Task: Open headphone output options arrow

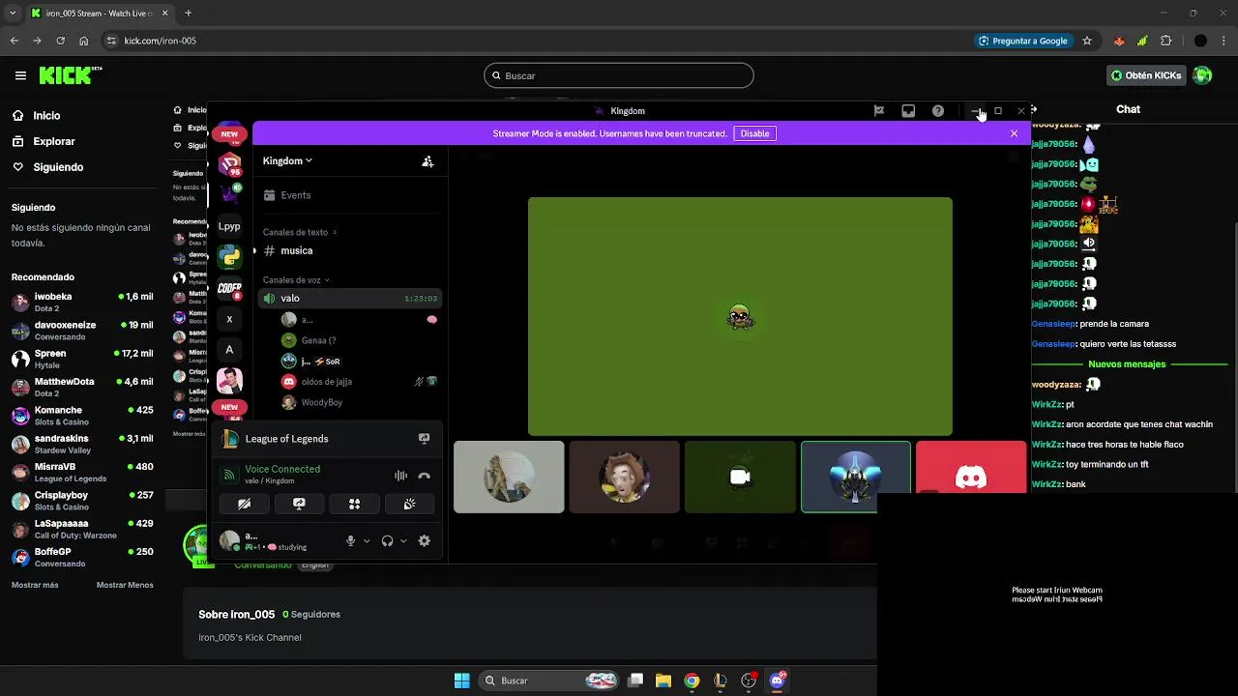Action: (403, 541)
